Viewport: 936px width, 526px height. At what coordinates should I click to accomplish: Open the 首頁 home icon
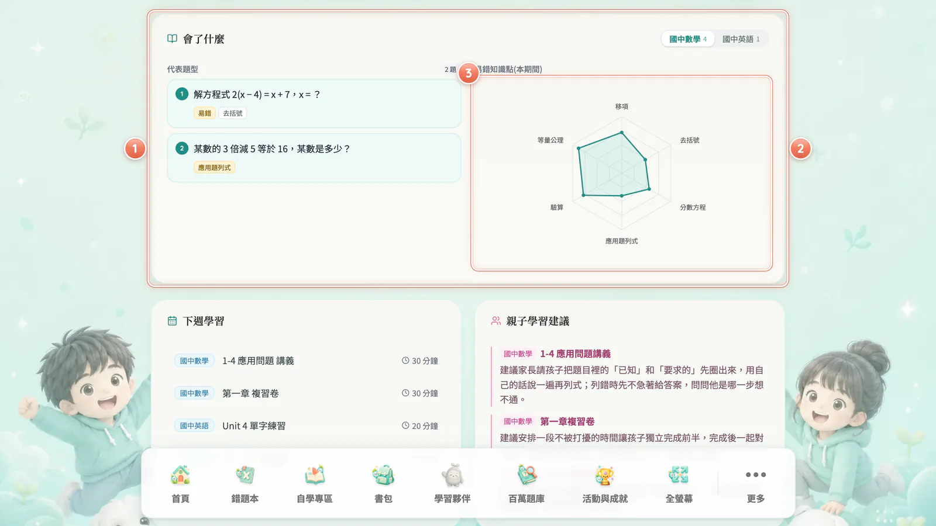180,475
